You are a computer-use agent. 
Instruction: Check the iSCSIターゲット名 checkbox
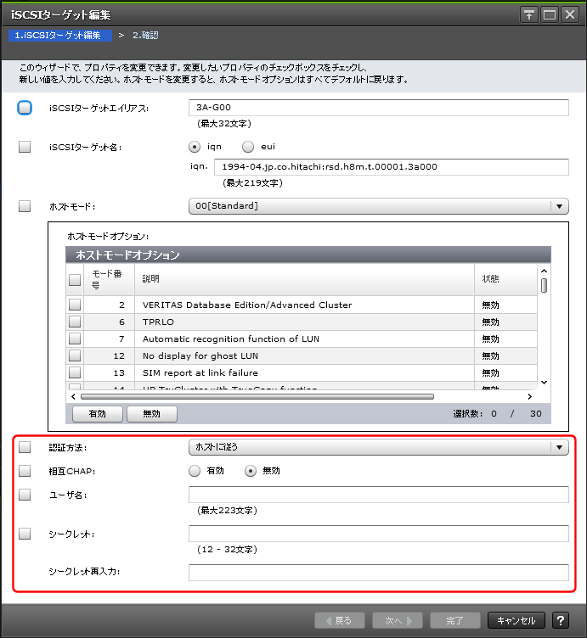click(25, 147)
